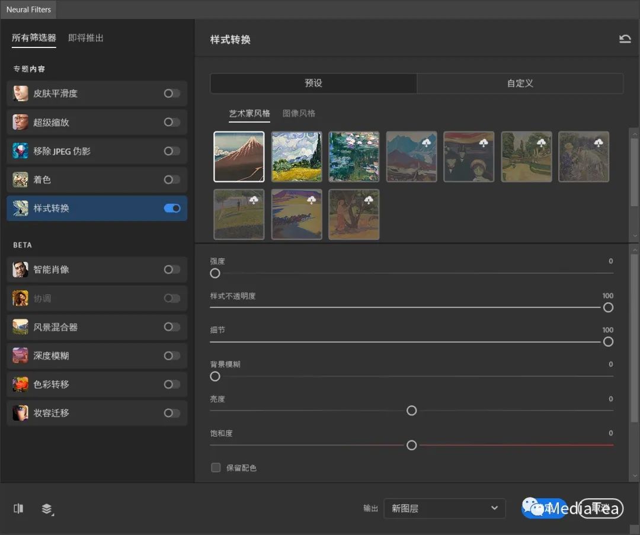Click the 超级缩放 filter icon
Viewport: 640px width, 535px height.
click(x=20, y=122)
